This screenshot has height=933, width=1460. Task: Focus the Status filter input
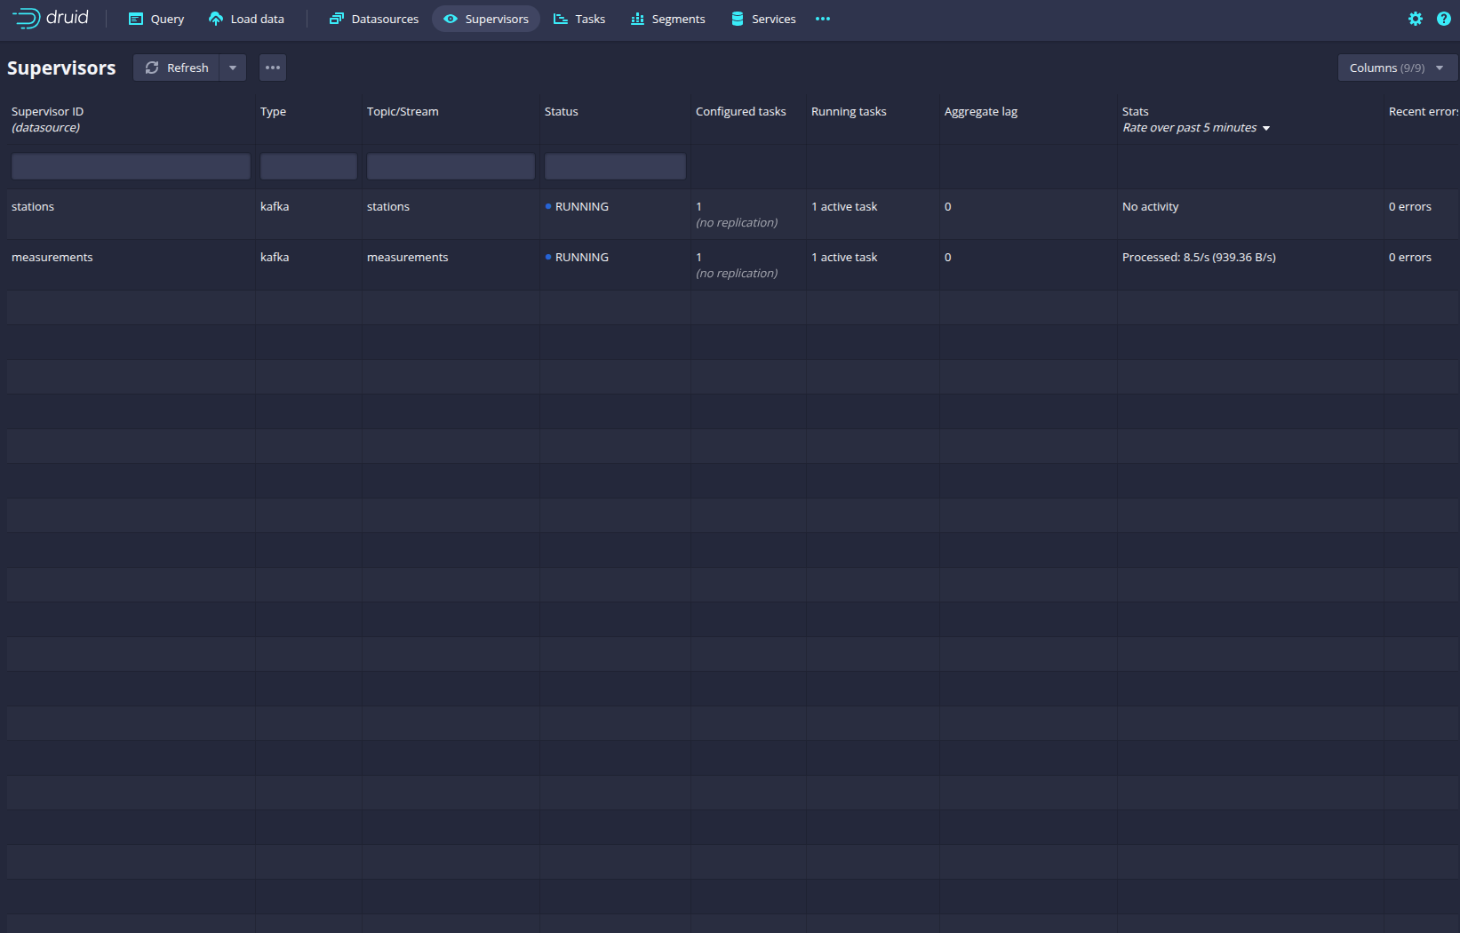click(x=615, y=166)
